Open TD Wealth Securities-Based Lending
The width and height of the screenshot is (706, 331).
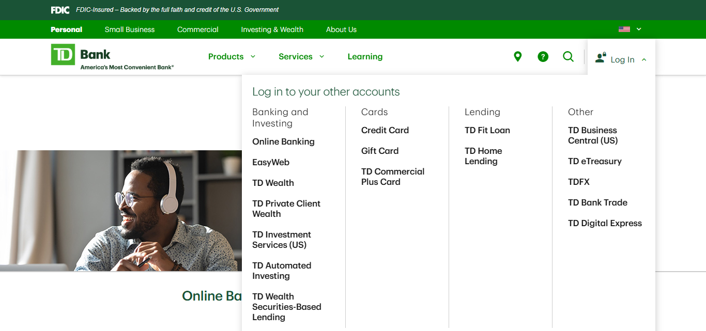pyautogui.click(x=287, y=307)
